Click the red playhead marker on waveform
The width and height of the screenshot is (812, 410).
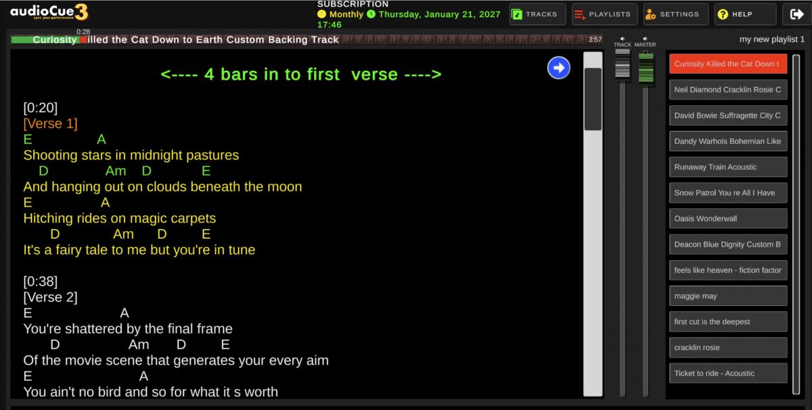(84, 40)
